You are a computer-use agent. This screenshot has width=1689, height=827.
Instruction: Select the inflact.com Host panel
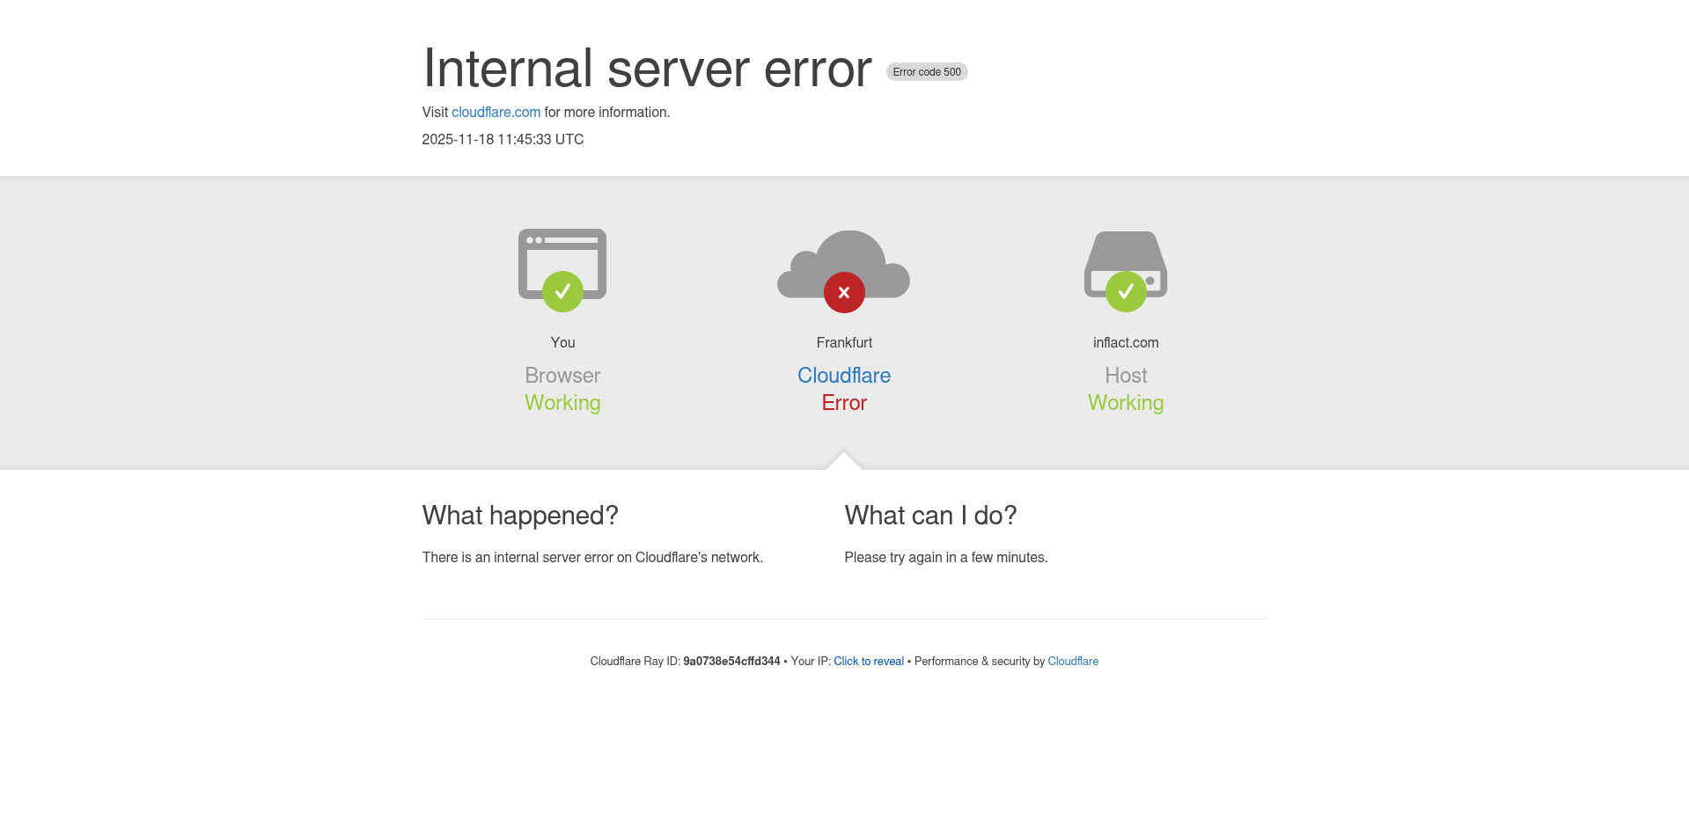[1125, 342]
